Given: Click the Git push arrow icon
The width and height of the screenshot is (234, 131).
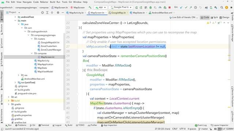Looking at the screenshot, I should (x=190, y=7).
